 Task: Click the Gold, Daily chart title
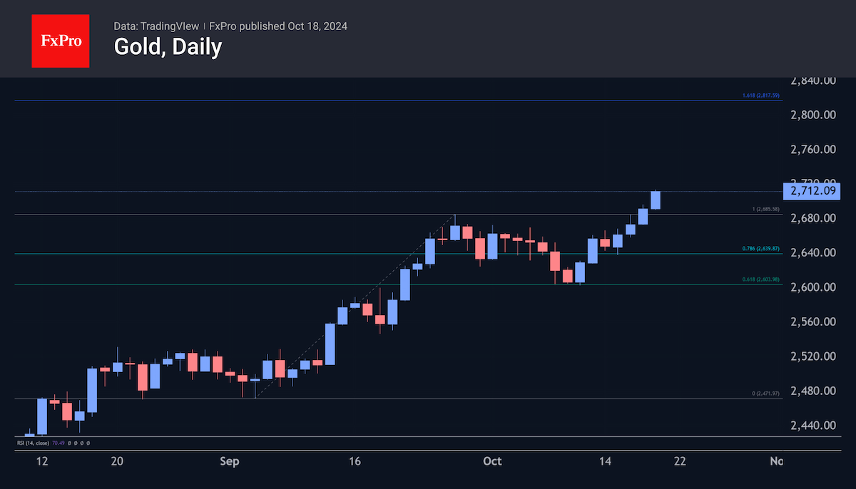point(168,48)
